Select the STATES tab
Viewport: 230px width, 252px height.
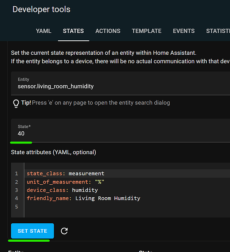click(x=73, y=31)
